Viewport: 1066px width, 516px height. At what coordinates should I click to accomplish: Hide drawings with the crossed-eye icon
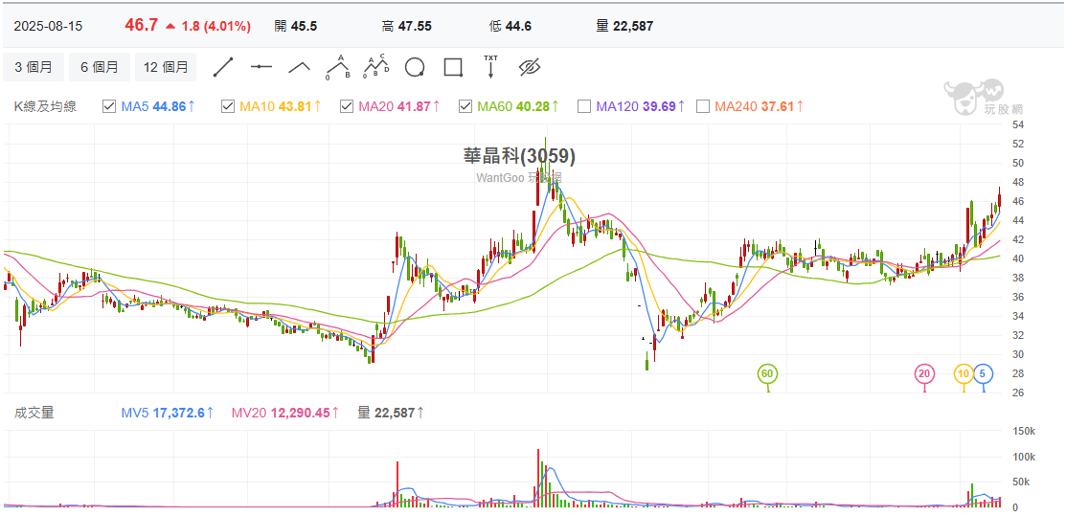pyautogui.click(x=530, y=67)
